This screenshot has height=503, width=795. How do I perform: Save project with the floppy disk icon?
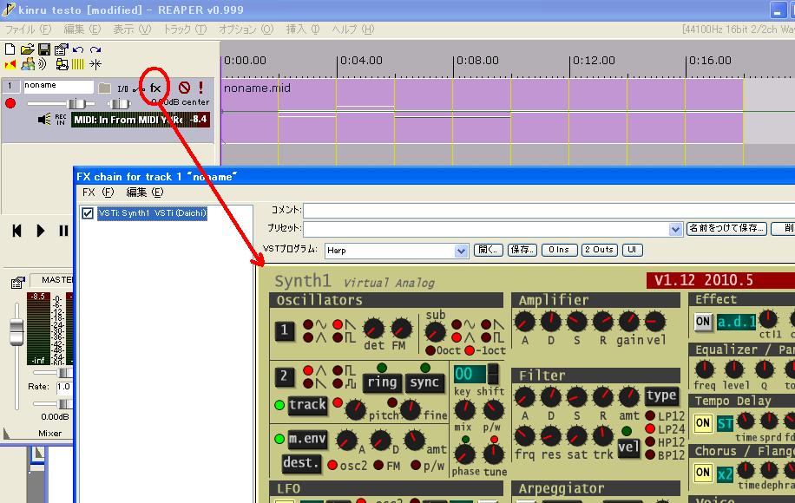pos(44,49)
